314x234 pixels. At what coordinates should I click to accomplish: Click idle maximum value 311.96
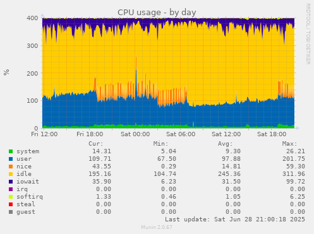point(294,174)
